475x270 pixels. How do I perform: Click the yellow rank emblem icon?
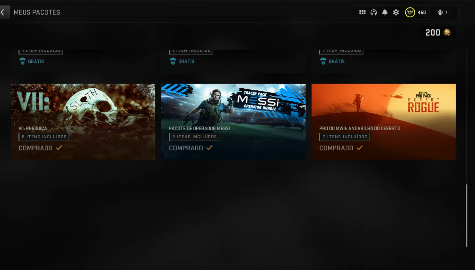point(410,12)
